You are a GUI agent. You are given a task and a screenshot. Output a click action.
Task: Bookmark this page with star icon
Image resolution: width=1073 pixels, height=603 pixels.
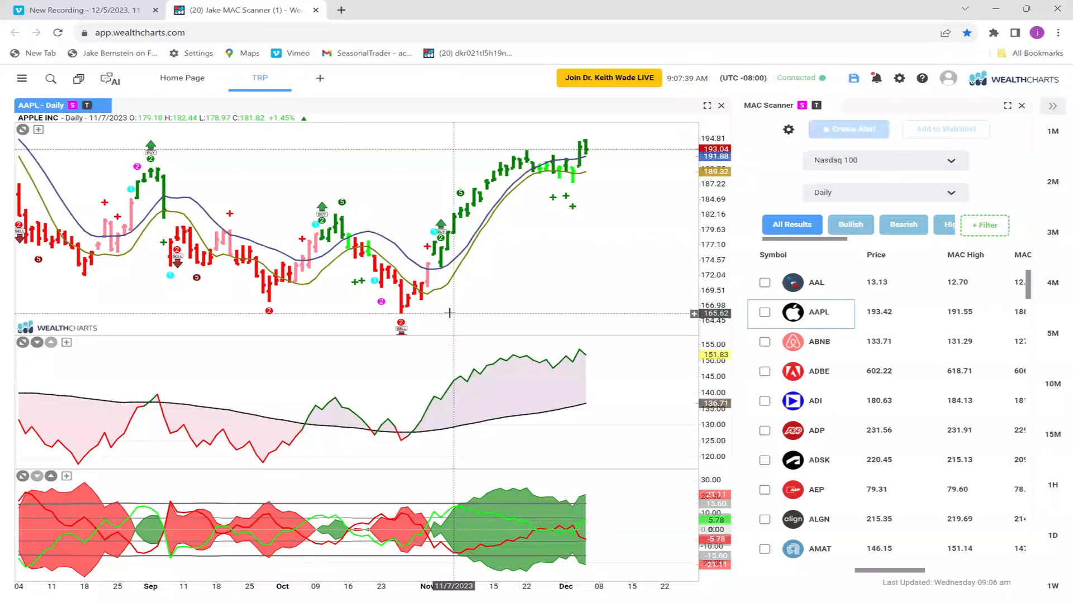(967, 33)
